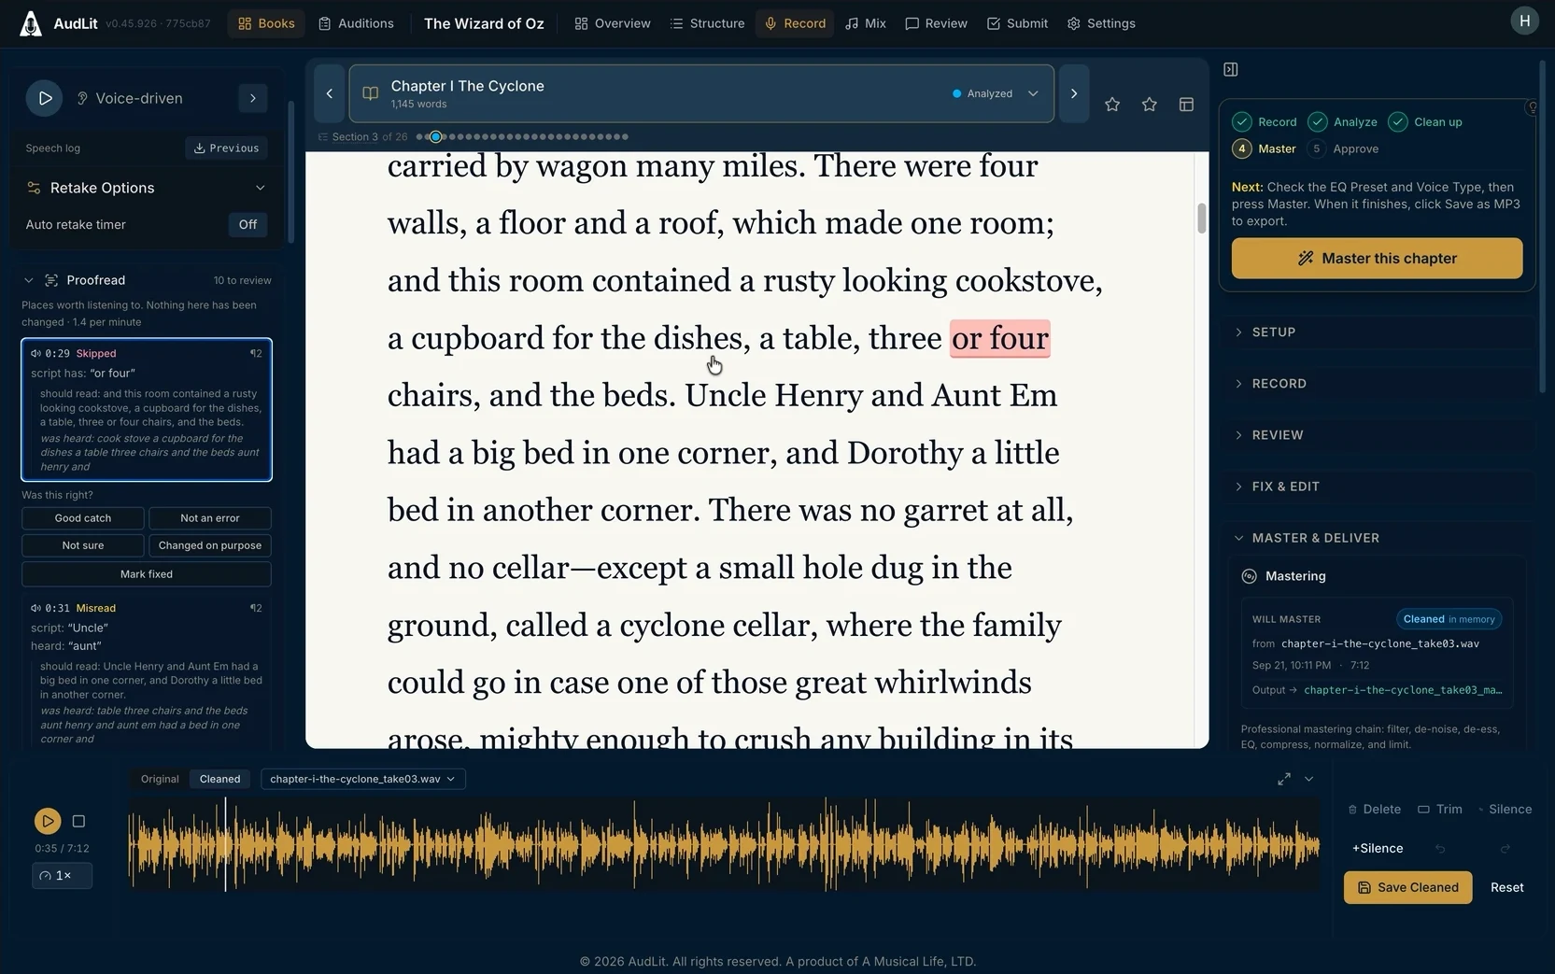Screen dimensions: 1555x974
Task: Open the layout panel icon beside the stars
Action: point(1186,105)
